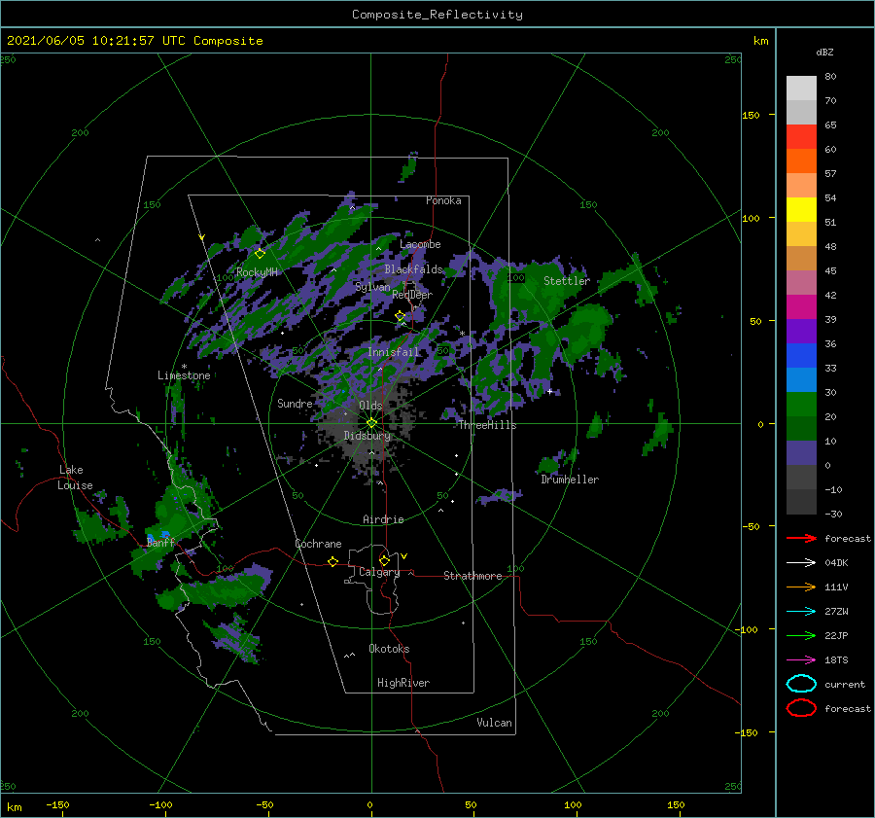
Task: Click the asterisk marker above Limestone
Action: click(x=184, y=367)
